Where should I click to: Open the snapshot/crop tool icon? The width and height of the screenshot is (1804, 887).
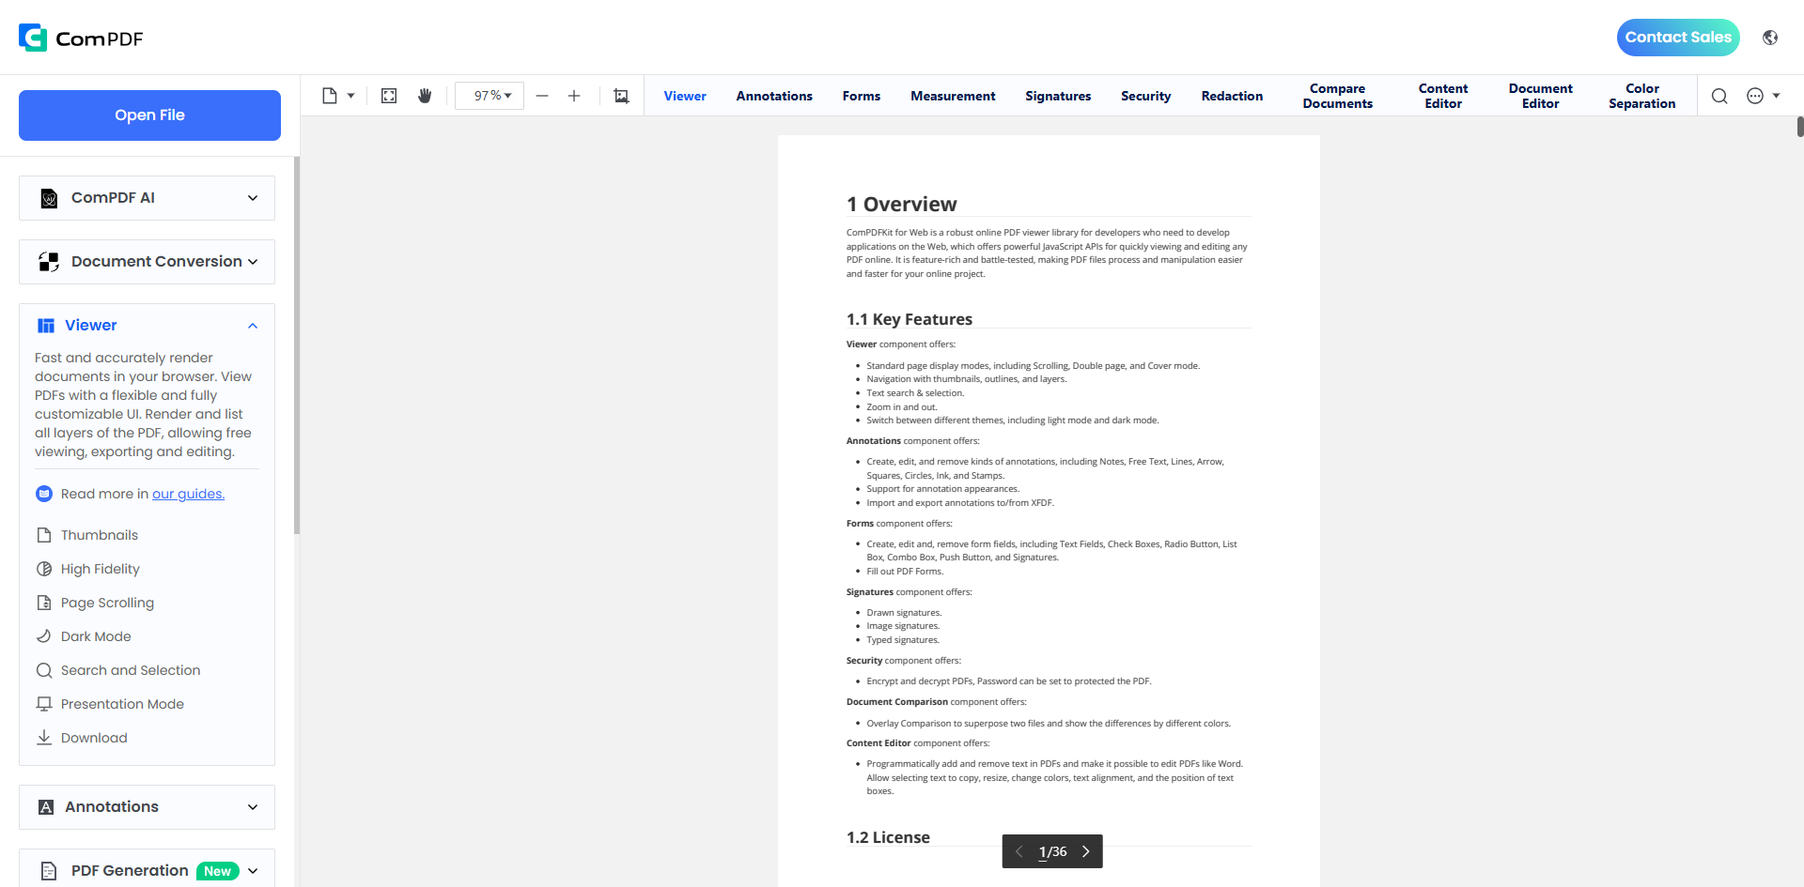coord(621,95)
